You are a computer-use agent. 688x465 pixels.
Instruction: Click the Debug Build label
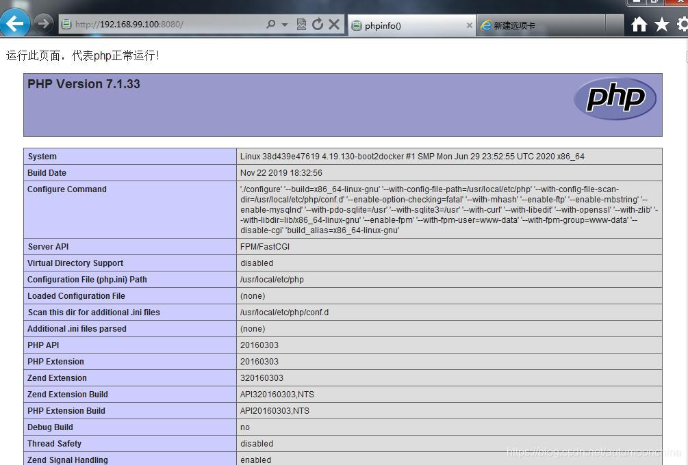(x=50, y=427)
